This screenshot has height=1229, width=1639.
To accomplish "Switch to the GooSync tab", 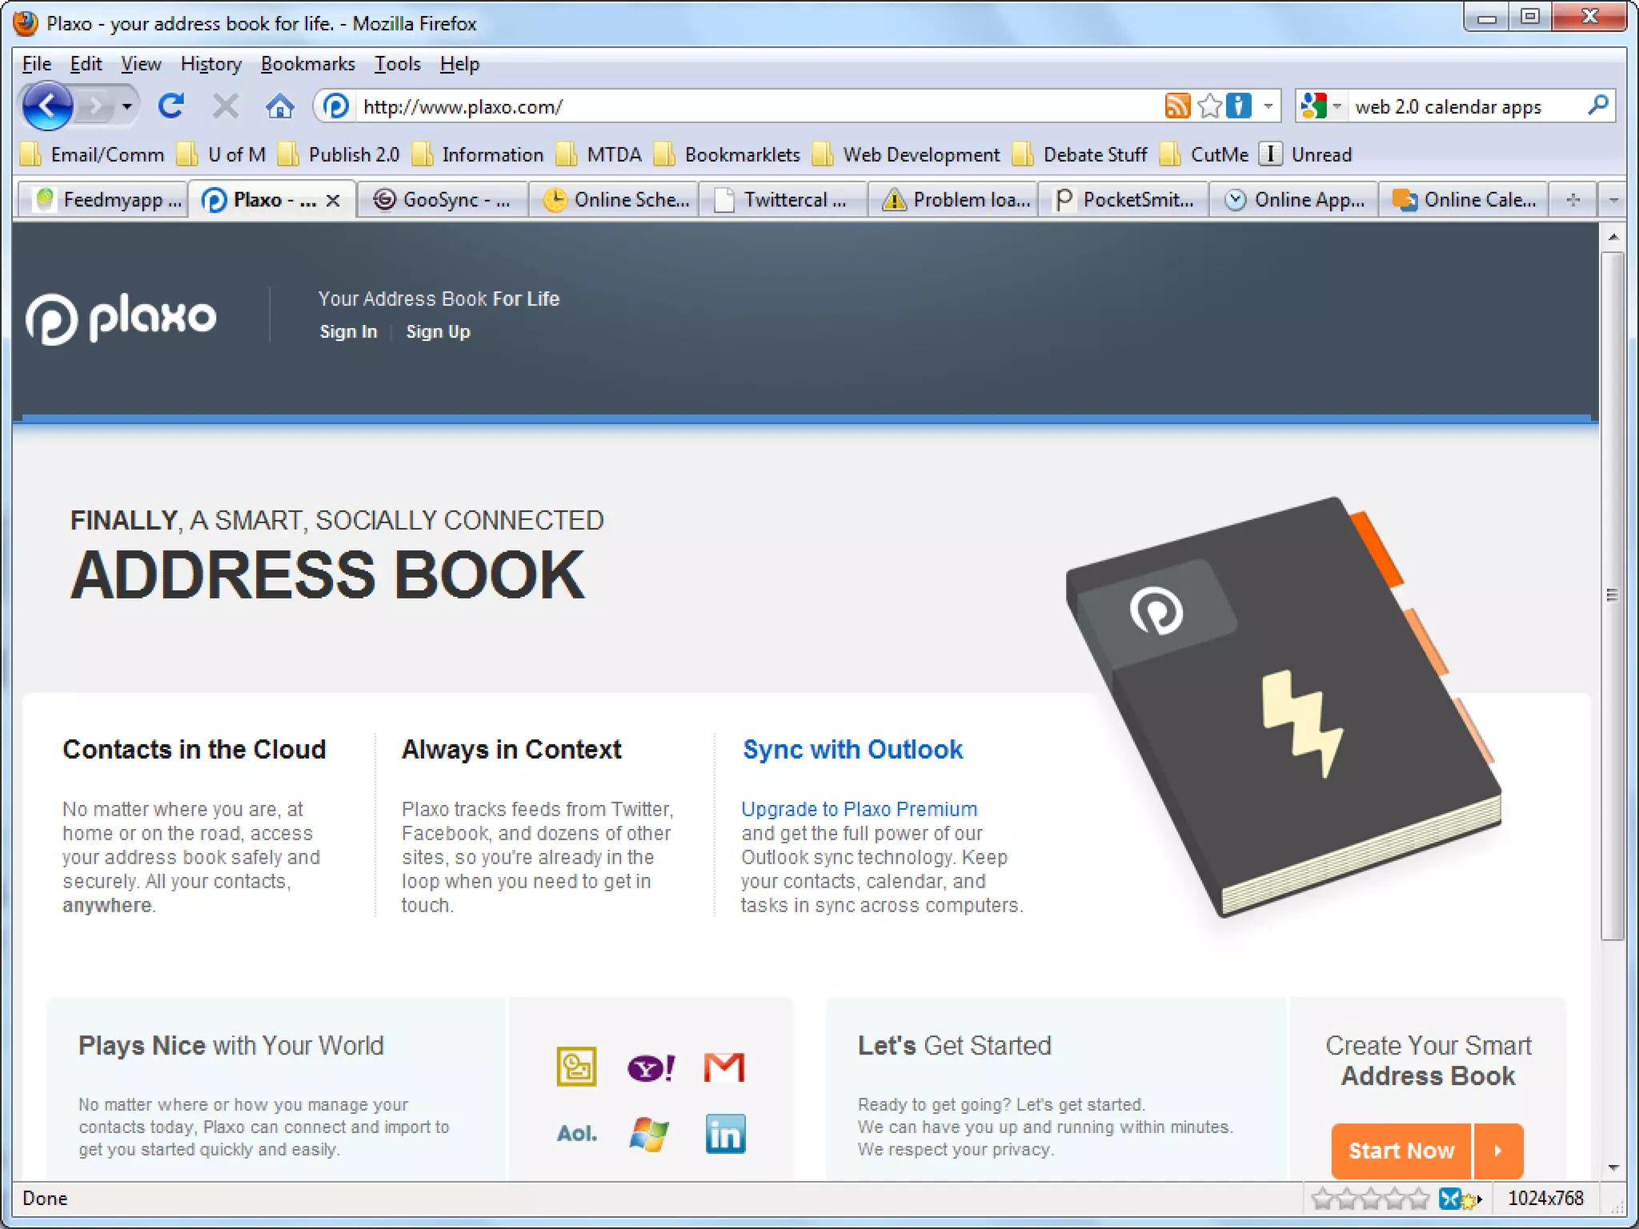I will coord(443,200).
